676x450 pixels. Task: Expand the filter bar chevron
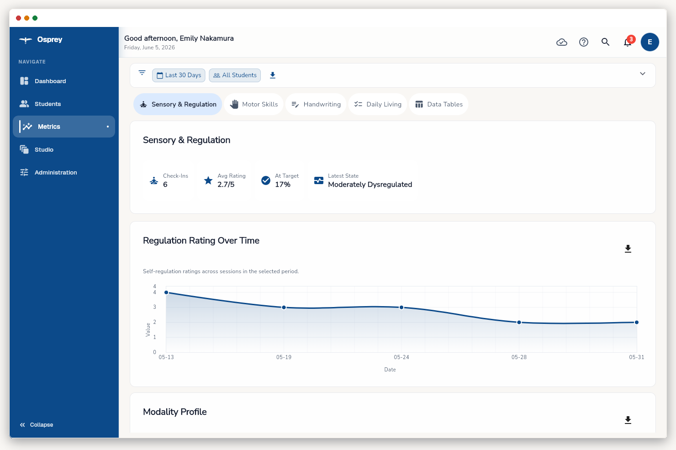tap(643, 74)
